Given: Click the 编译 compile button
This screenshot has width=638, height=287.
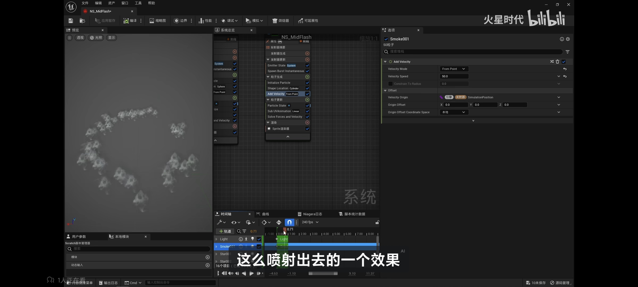Looking at the screenshot, I should coord(130,20).
